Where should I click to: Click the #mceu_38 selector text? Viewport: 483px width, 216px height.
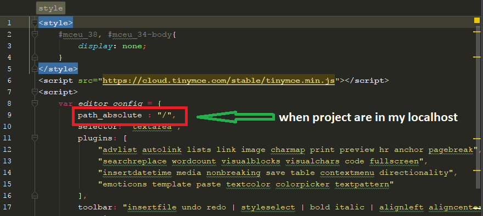(x=78, y=35)
